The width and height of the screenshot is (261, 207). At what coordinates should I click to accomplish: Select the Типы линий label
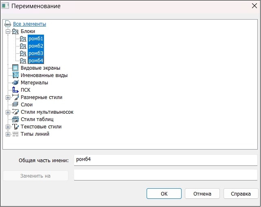[35, 134]
